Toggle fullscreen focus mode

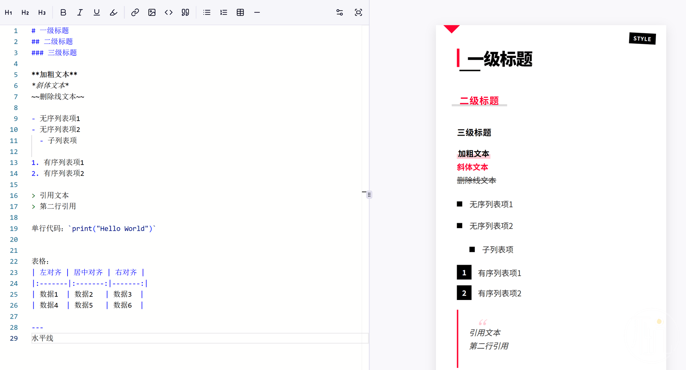[358, 12]
